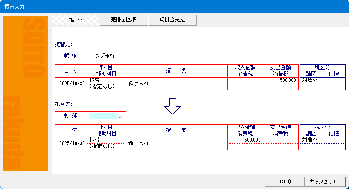Select the 振替先 date 2025/10/30 cell
Screen dimensions: 349x189
71,143
